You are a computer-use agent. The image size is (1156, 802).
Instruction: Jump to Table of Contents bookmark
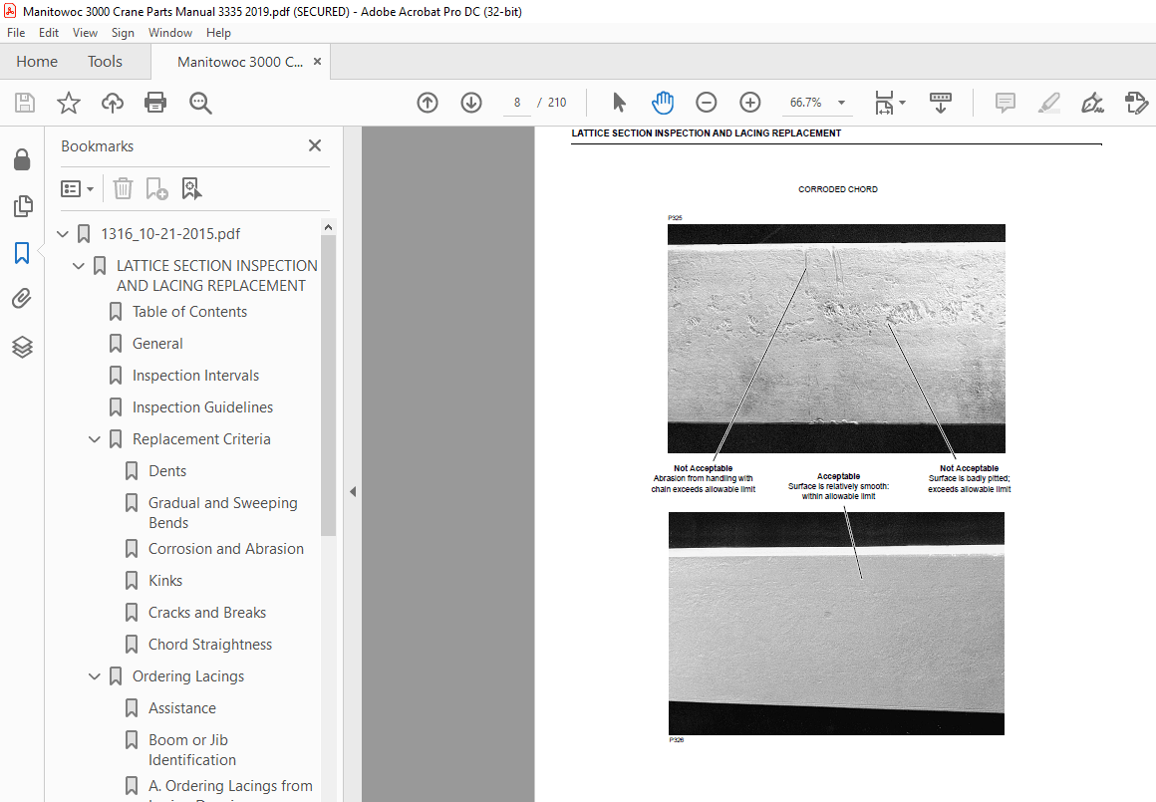(189, 312)
